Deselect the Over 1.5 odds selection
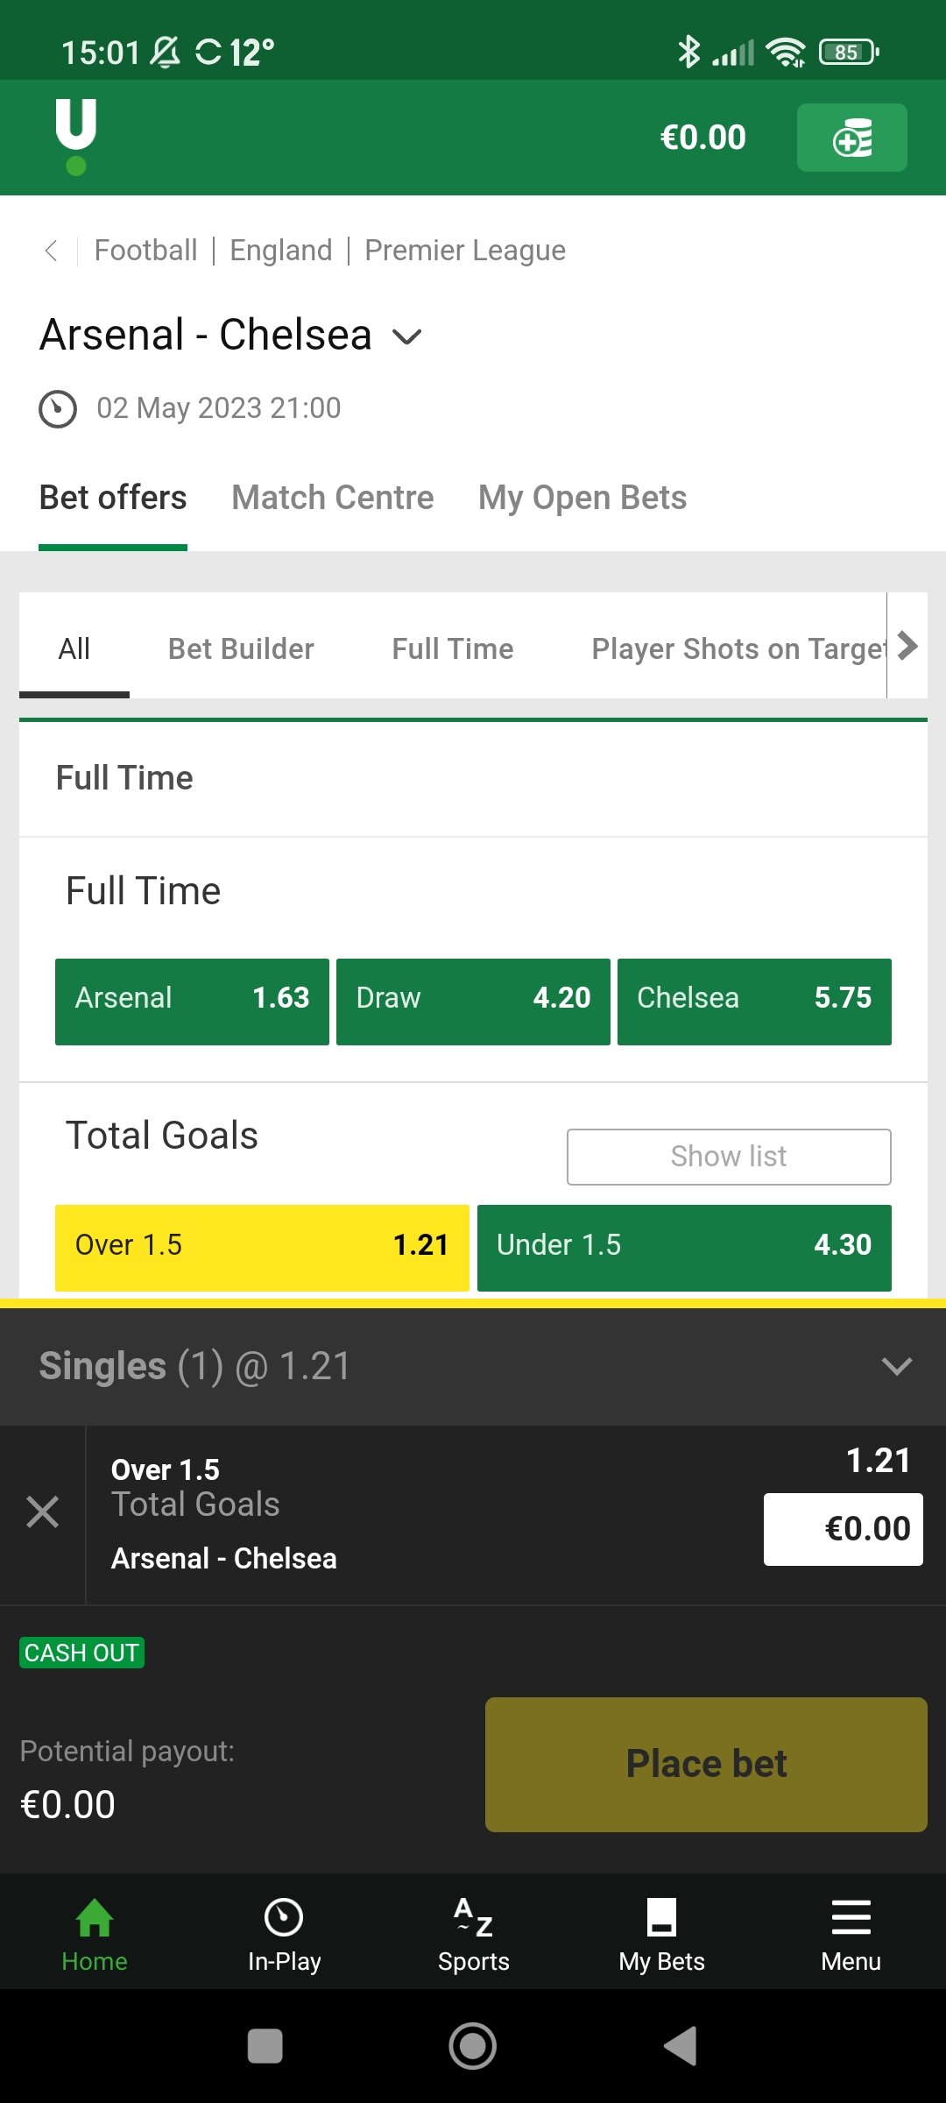This screenshot has width=946, height=2103. [x=262, y=1247]
